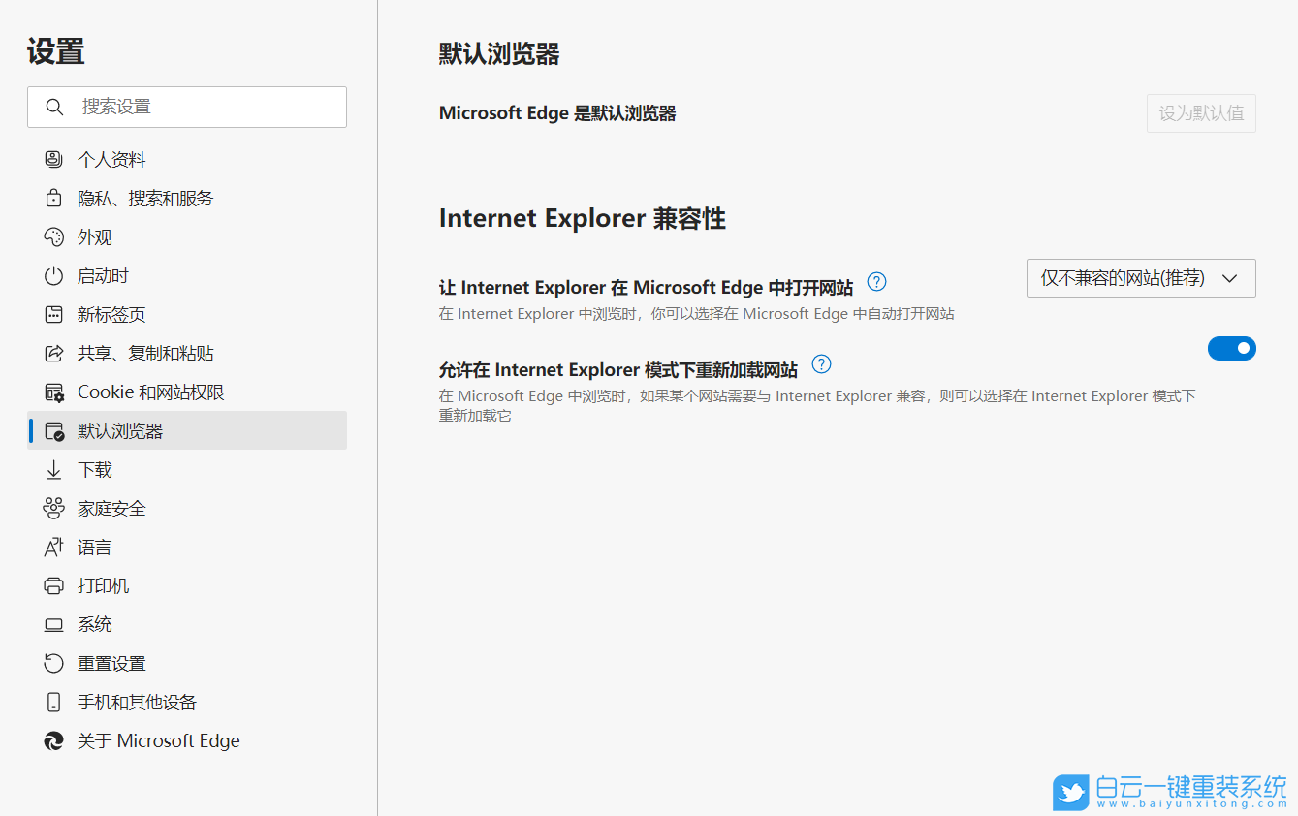This screenshot has width=1298, height=816.
Task: Select the 启动时 power icon
Action: point(53,275)
